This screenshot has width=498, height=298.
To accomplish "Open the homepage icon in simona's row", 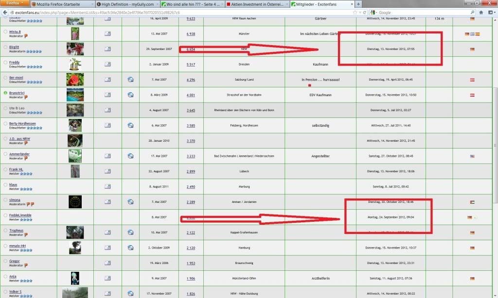I will [x=130, y=201].
